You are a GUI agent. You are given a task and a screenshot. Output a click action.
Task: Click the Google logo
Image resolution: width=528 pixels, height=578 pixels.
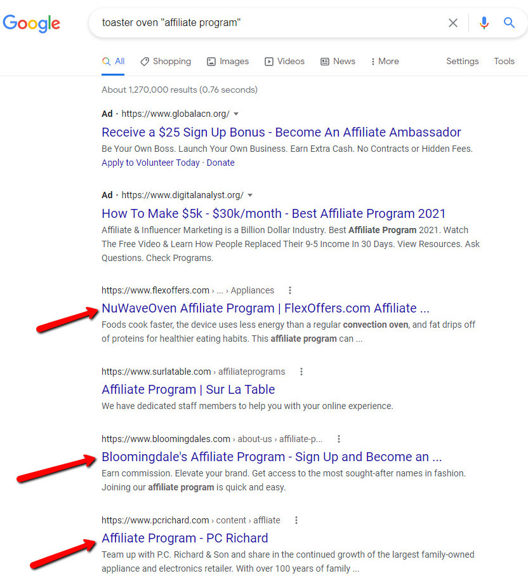(x=31, y=24)
